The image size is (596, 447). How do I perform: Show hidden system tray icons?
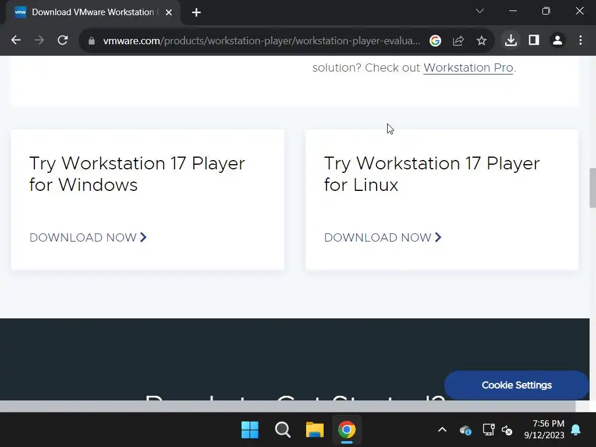pyautogui.click(x=442, y=430)
